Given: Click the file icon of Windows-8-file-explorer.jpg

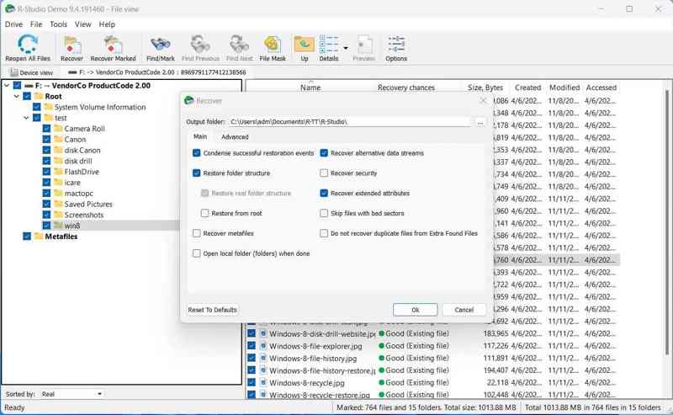Looking at the screenshot, I should (x=263, y=346).
